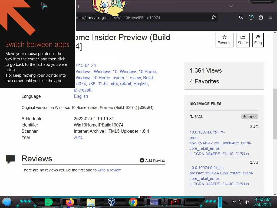Follow the x86 topic link

point(92,84)
